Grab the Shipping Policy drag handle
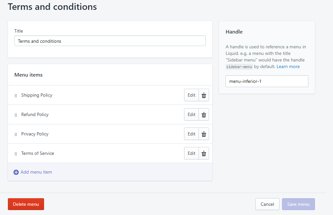Viewport: 333px width, 215px height. pyautogui.click(x=16, y=96)
